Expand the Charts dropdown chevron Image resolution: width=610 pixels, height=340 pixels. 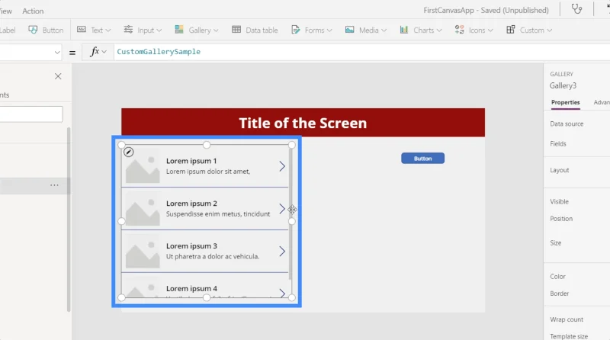click(x=439, y=30)
